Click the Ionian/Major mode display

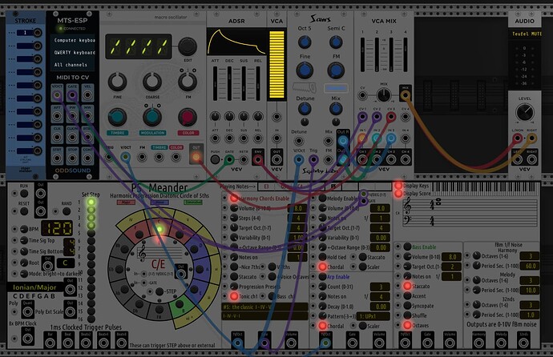click(34, 287)
